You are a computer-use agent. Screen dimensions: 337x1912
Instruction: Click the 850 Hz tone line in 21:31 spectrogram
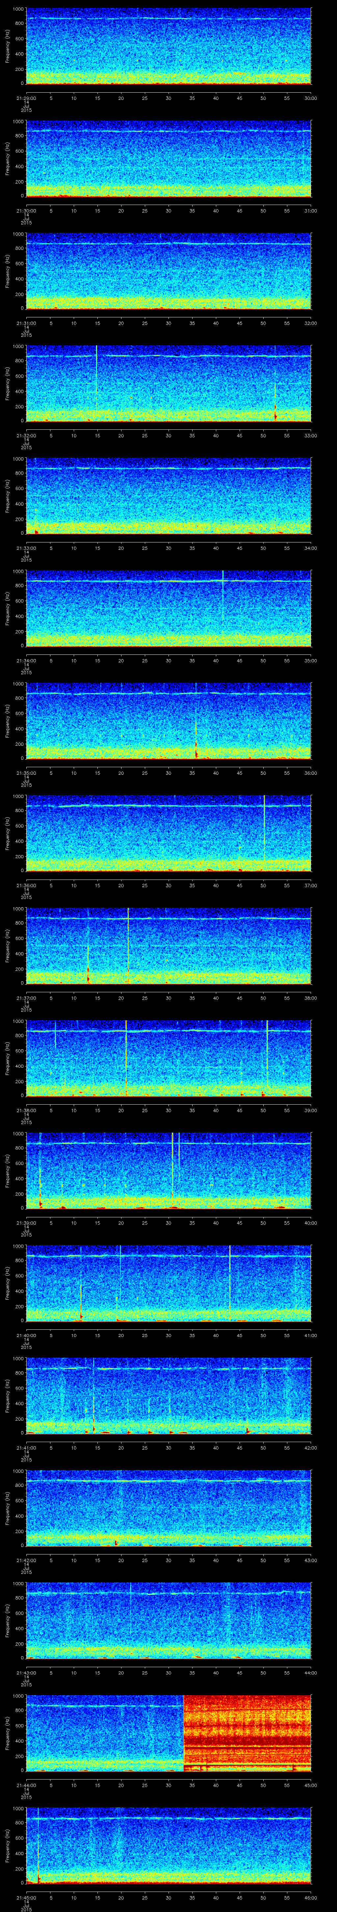168,244
